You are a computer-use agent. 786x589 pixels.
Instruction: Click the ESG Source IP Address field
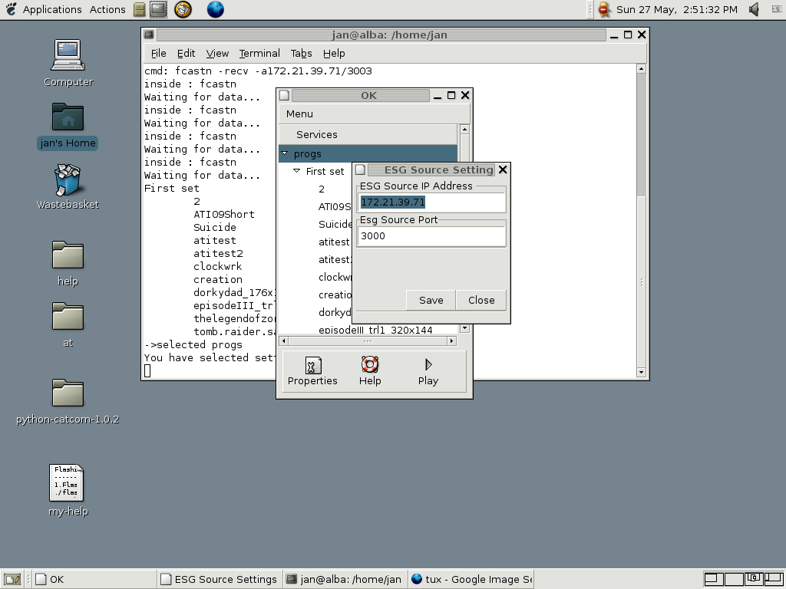(x=431, y=202)
